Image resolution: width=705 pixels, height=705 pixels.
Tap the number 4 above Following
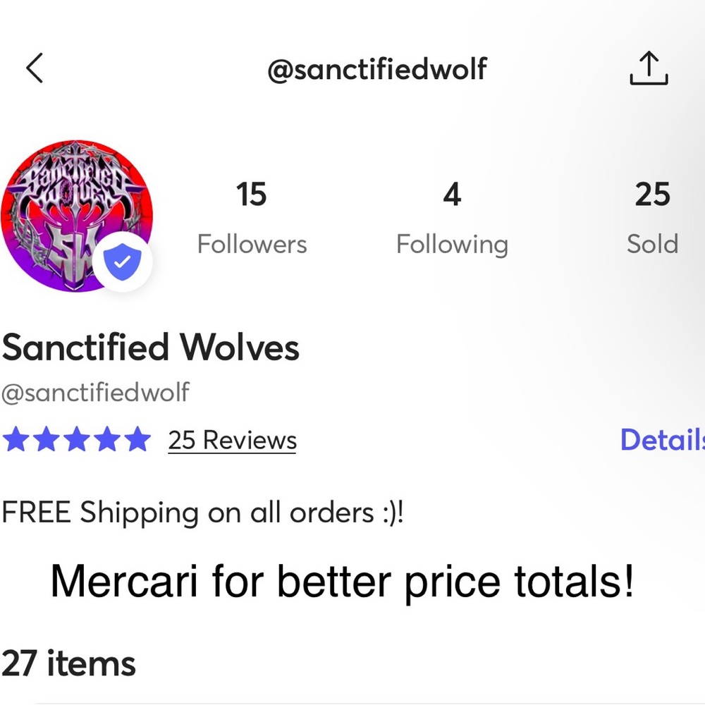(x=452, y=195)
